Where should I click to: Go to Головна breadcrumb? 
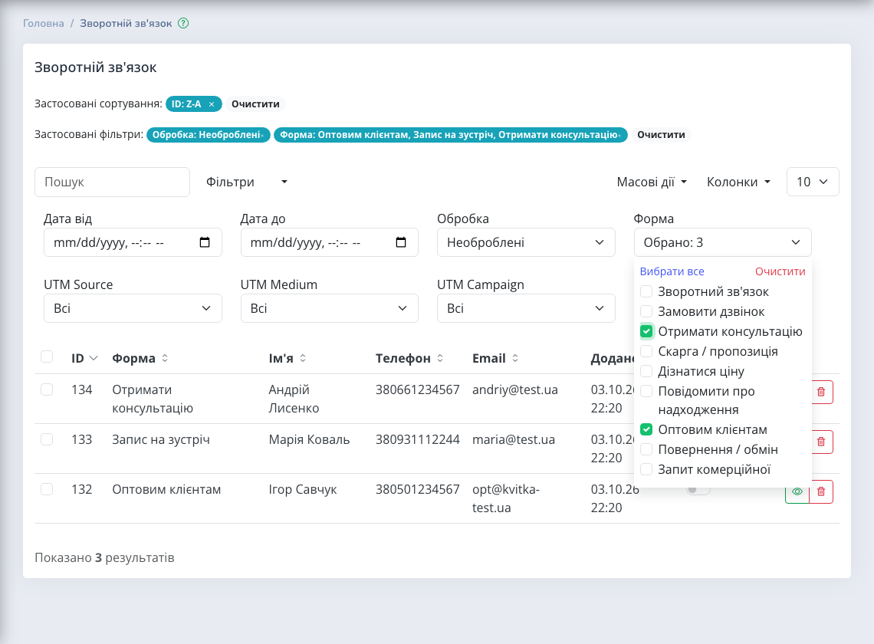coord(44,24)
